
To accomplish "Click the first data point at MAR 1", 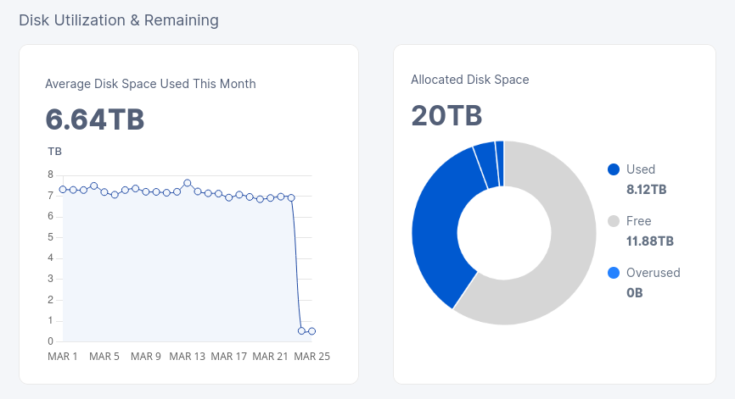I will [63, 190].
